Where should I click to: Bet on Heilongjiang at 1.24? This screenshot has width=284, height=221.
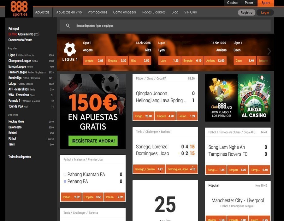pyautogui.click(x=187, y=116)
